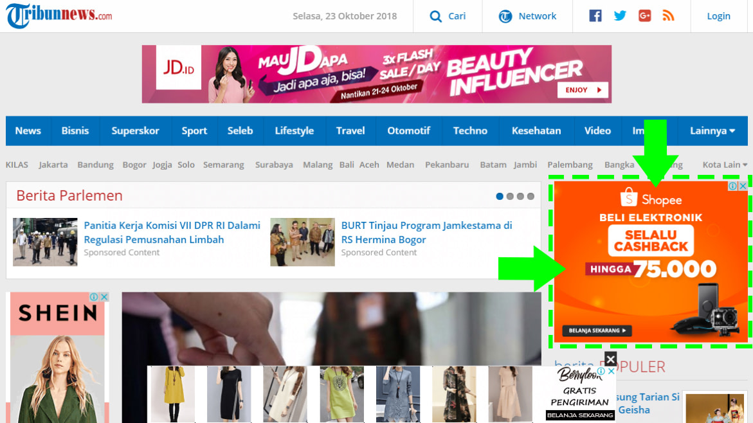Select fourth Berita Parlemen carousel dot

point(531,196)
